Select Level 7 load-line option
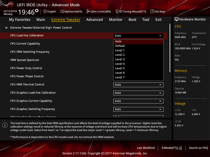 (138, 77)
